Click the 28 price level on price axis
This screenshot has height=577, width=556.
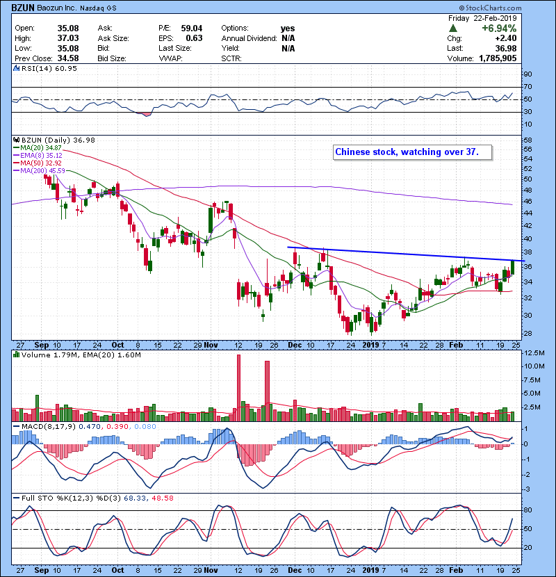coord(528,334)
